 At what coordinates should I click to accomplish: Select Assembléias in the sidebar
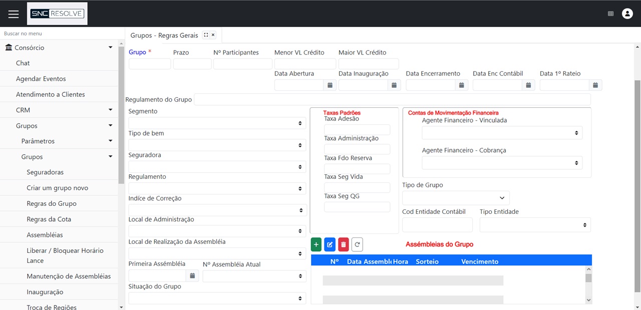[45, 235]
